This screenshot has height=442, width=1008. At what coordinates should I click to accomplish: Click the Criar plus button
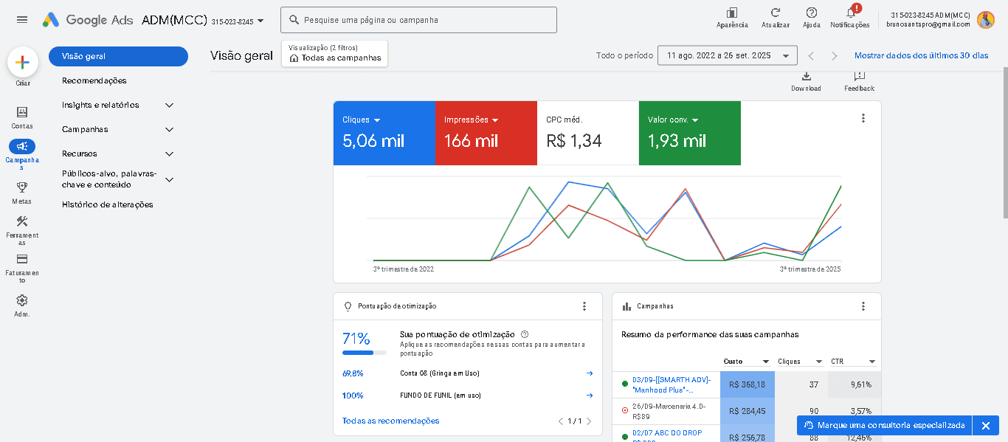click(22, 63)
